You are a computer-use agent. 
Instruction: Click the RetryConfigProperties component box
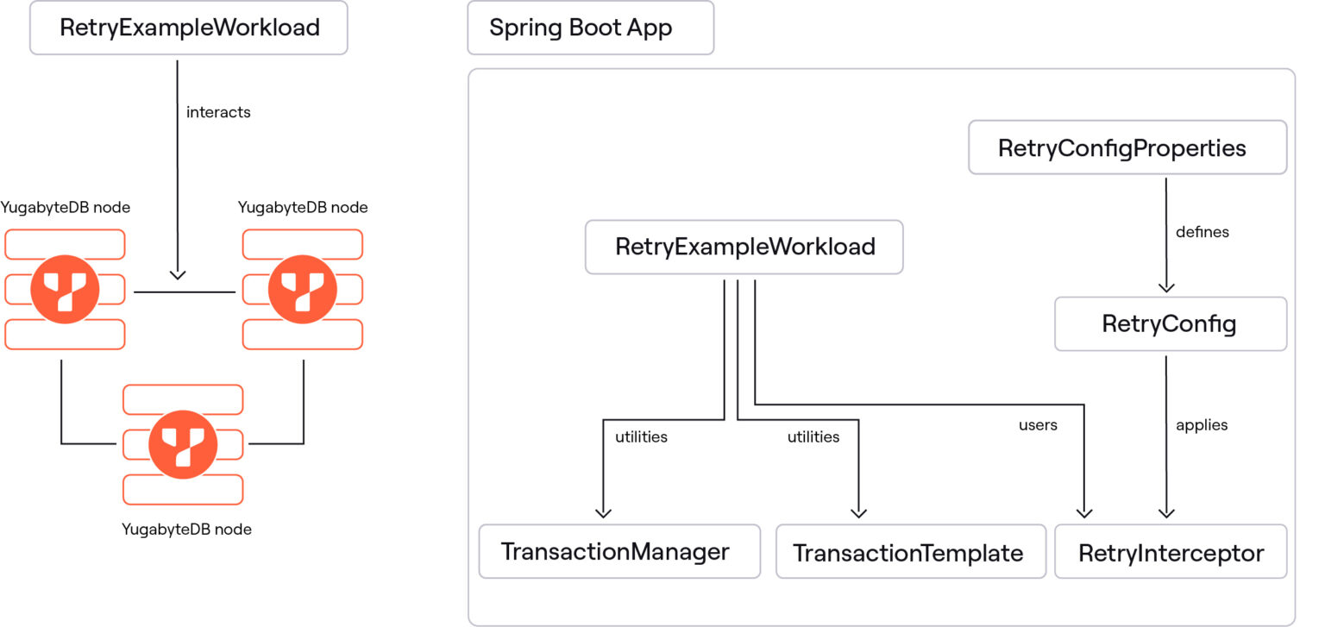click(x=1127, y=147)
